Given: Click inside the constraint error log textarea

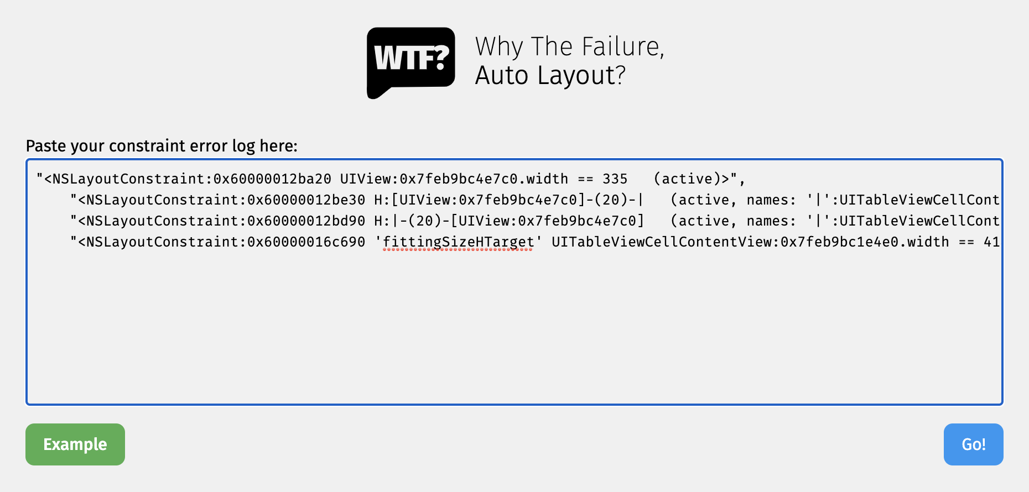Looking at the screenshot, I should (514, 282).
